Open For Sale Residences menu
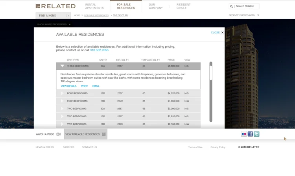 [x=126, y=6]
